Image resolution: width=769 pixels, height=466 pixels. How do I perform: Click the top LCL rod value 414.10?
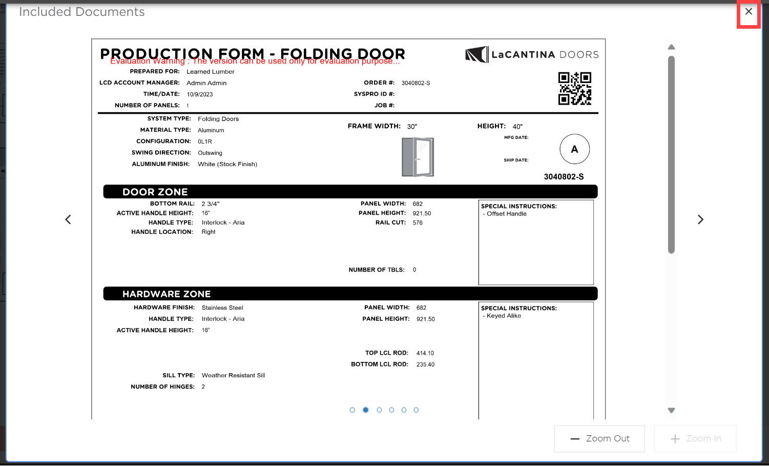(425, 353)
